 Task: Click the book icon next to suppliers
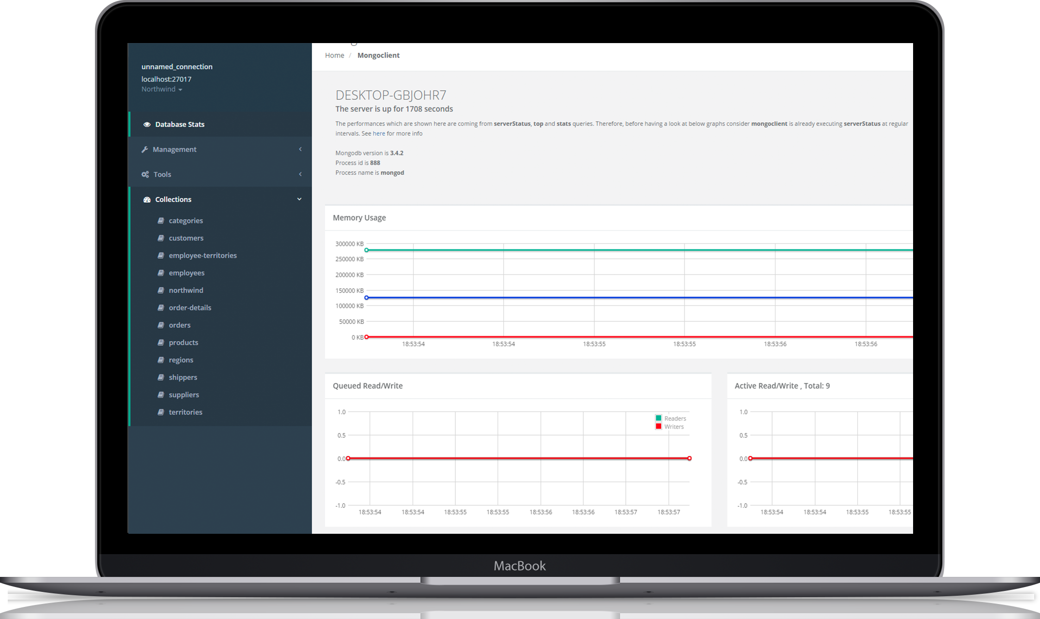click(161, 394)
